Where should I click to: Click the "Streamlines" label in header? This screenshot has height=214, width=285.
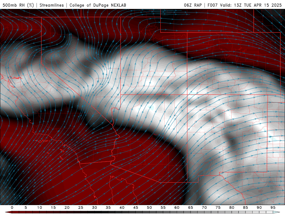point(52,5)
